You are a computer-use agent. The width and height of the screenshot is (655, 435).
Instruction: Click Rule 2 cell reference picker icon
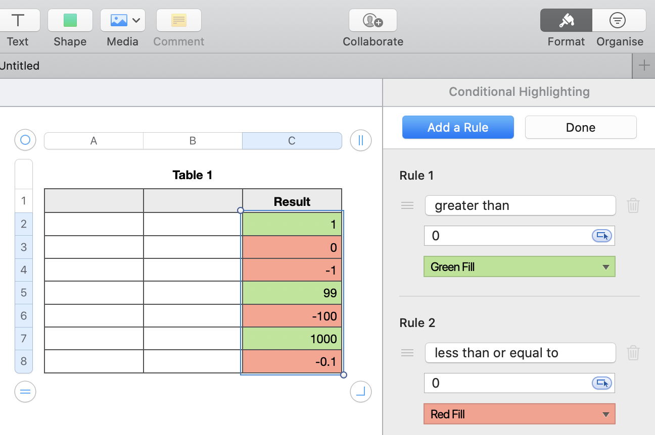coord(601,383)
